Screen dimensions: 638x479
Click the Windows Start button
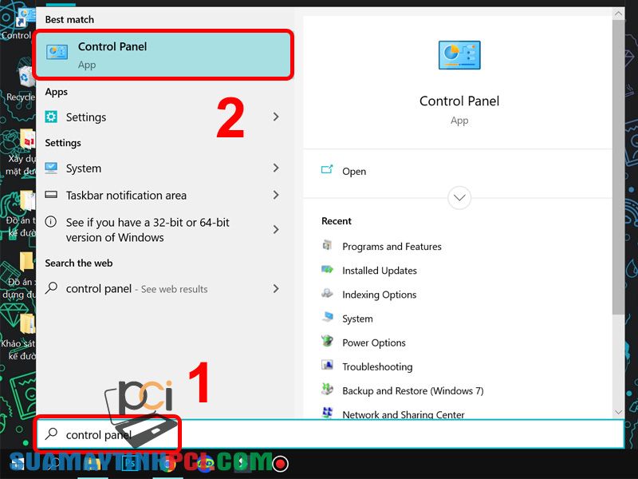(x=17, y=464)
